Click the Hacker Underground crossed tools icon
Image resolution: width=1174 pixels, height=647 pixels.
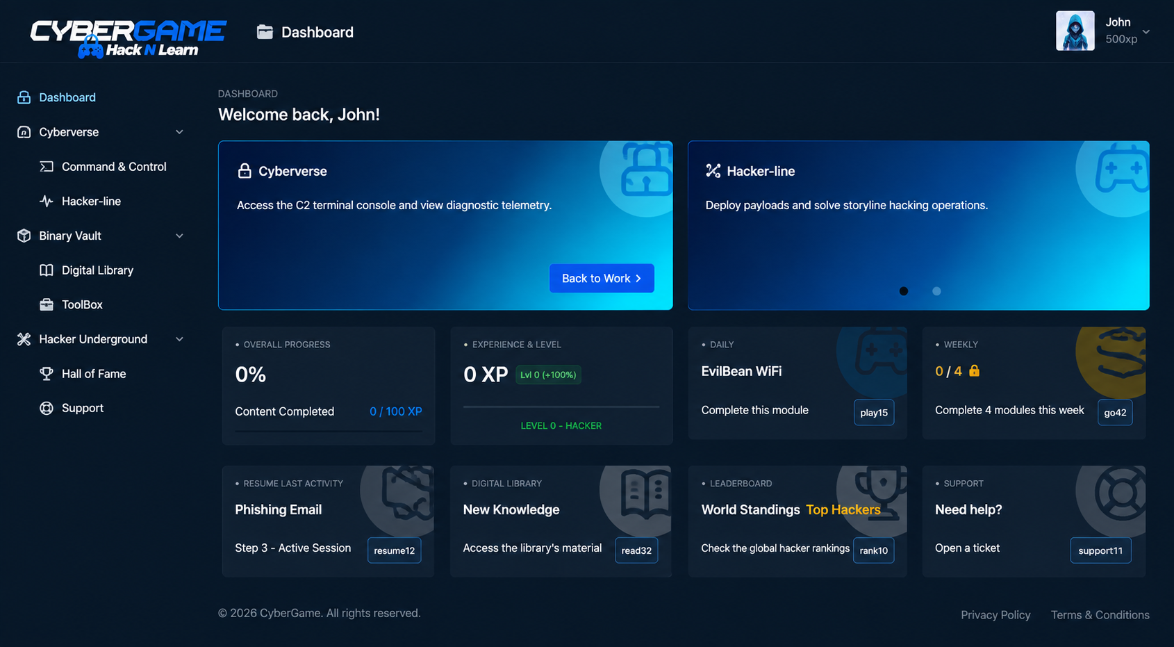[24, 339]
